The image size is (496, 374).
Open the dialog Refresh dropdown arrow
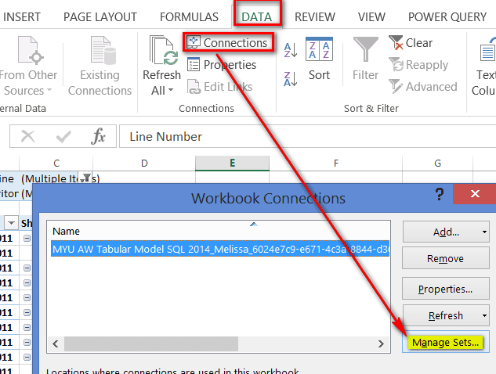(x=484, y=315)
